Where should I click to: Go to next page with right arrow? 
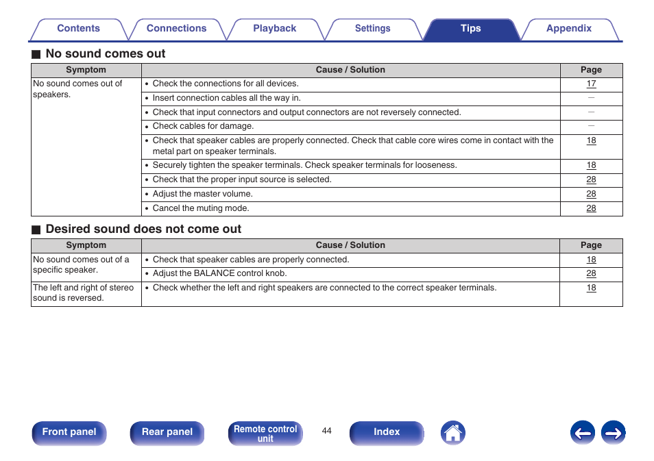(x=613, y=433)
